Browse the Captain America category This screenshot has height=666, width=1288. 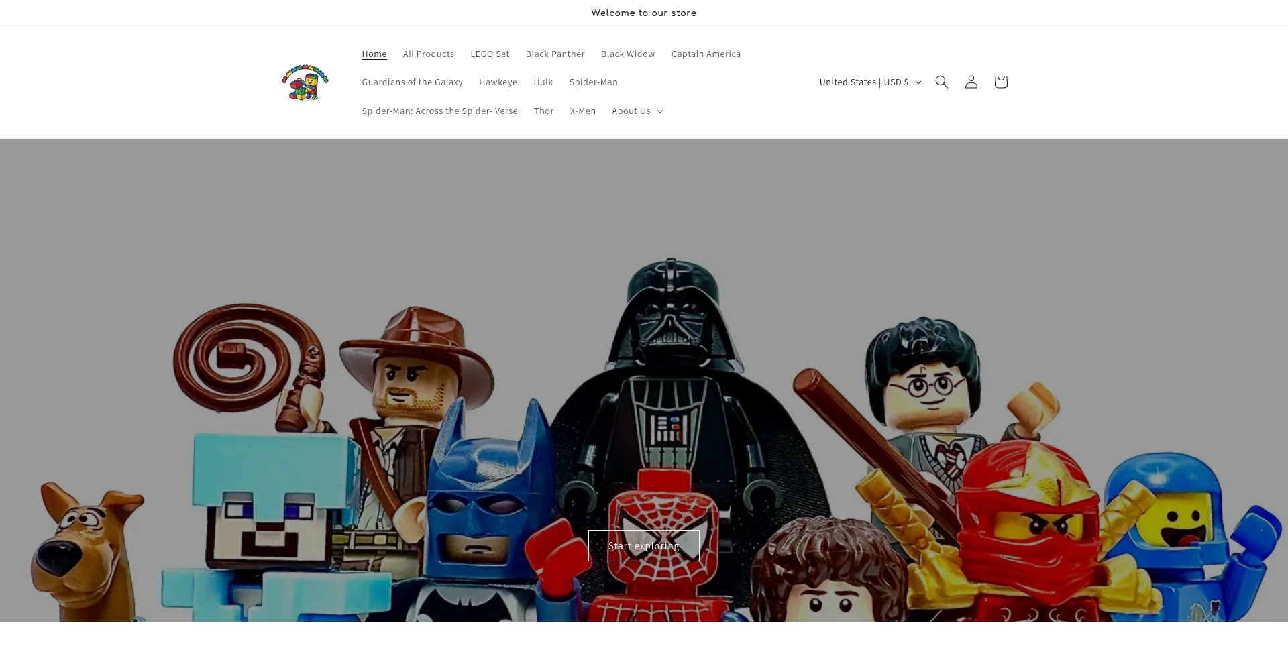[x=706, y=54]
